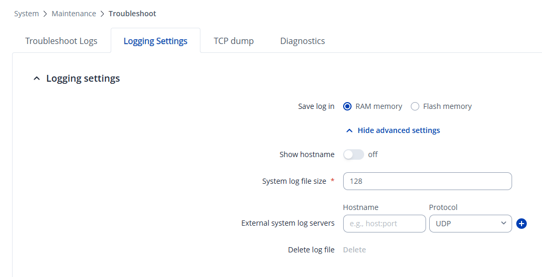
Task: Open the TCP dump tab
Action: (x=233, y=41)
